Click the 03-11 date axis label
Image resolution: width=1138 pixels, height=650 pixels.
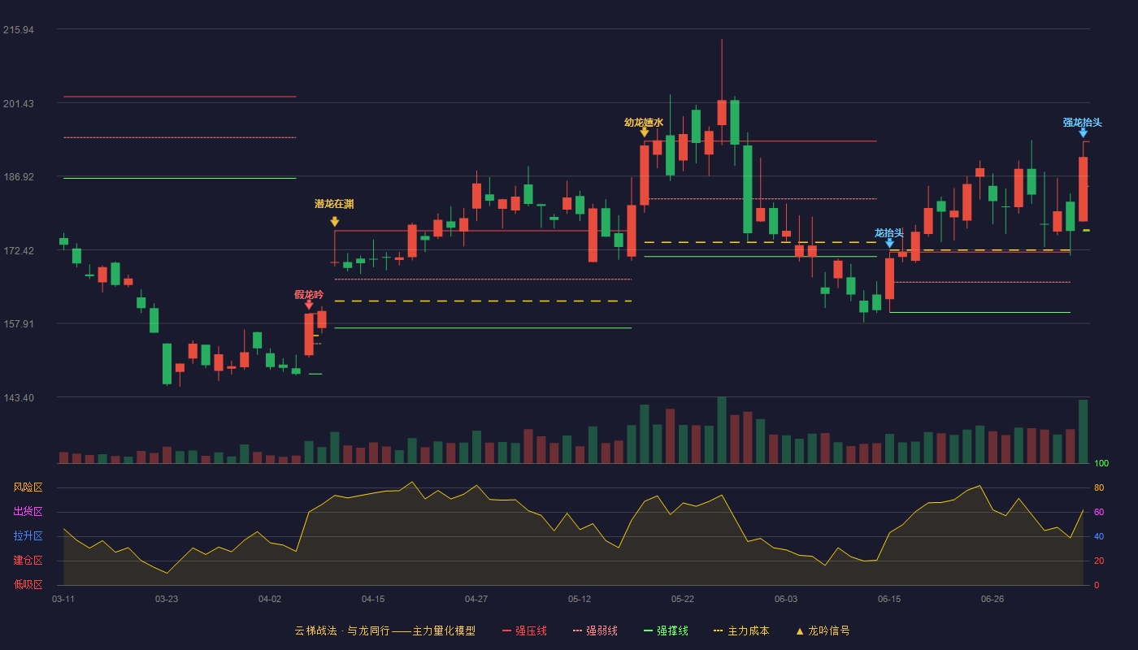(x=63, y=599)
